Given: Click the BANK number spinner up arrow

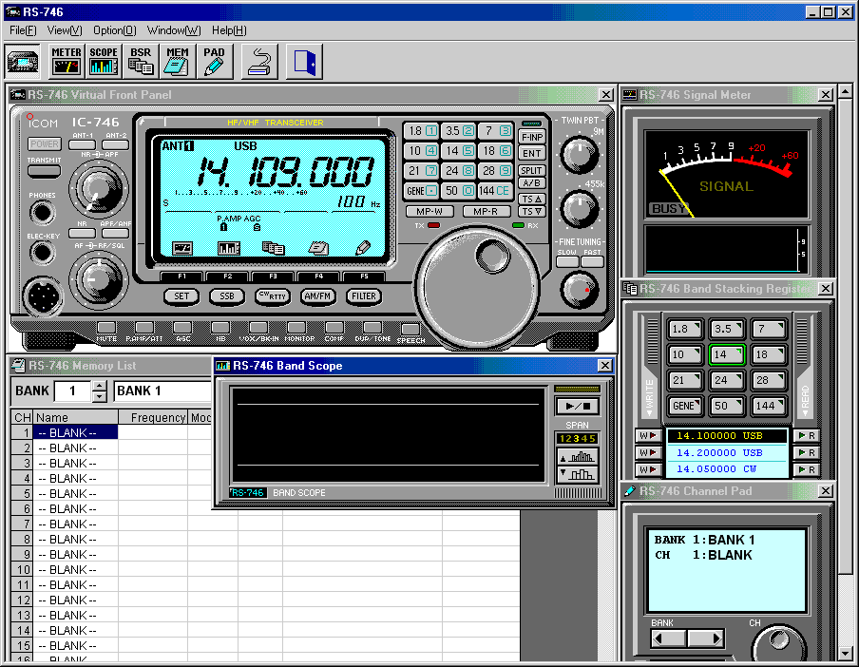Looking at the screenshot, I should (99, 386).
